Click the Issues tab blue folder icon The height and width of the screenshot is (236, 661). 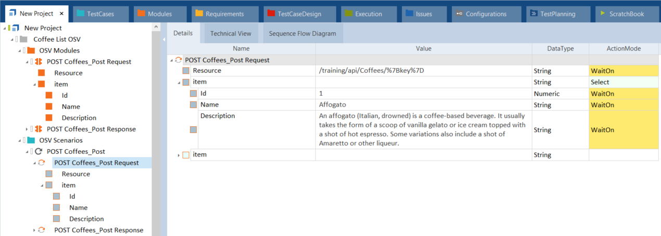click(x=410, y=14)
